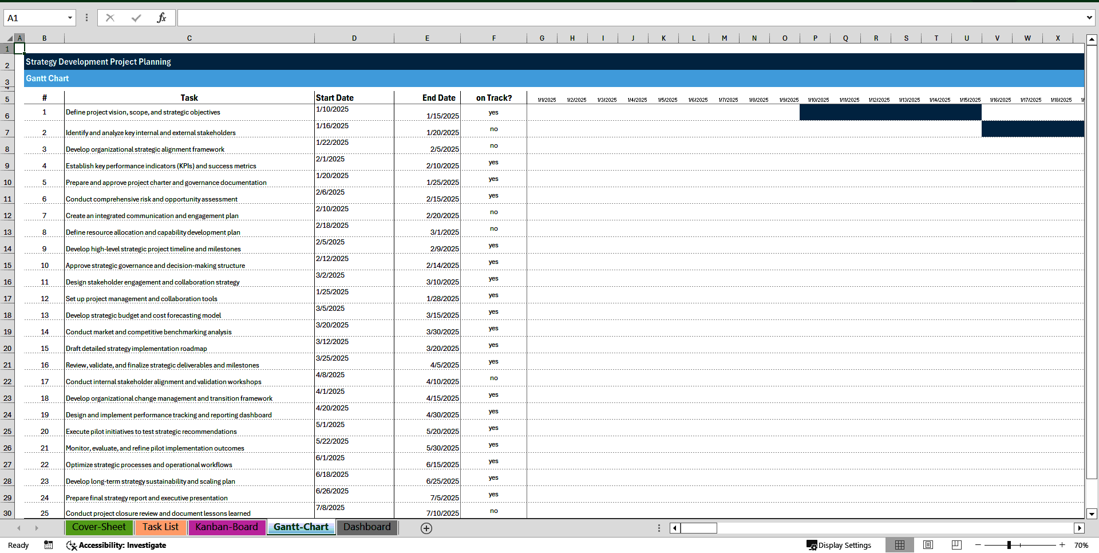Toggle cell F7 on Track to yes
The width and height of the screenshot is (1099, 553).
[x=494, y=129]
